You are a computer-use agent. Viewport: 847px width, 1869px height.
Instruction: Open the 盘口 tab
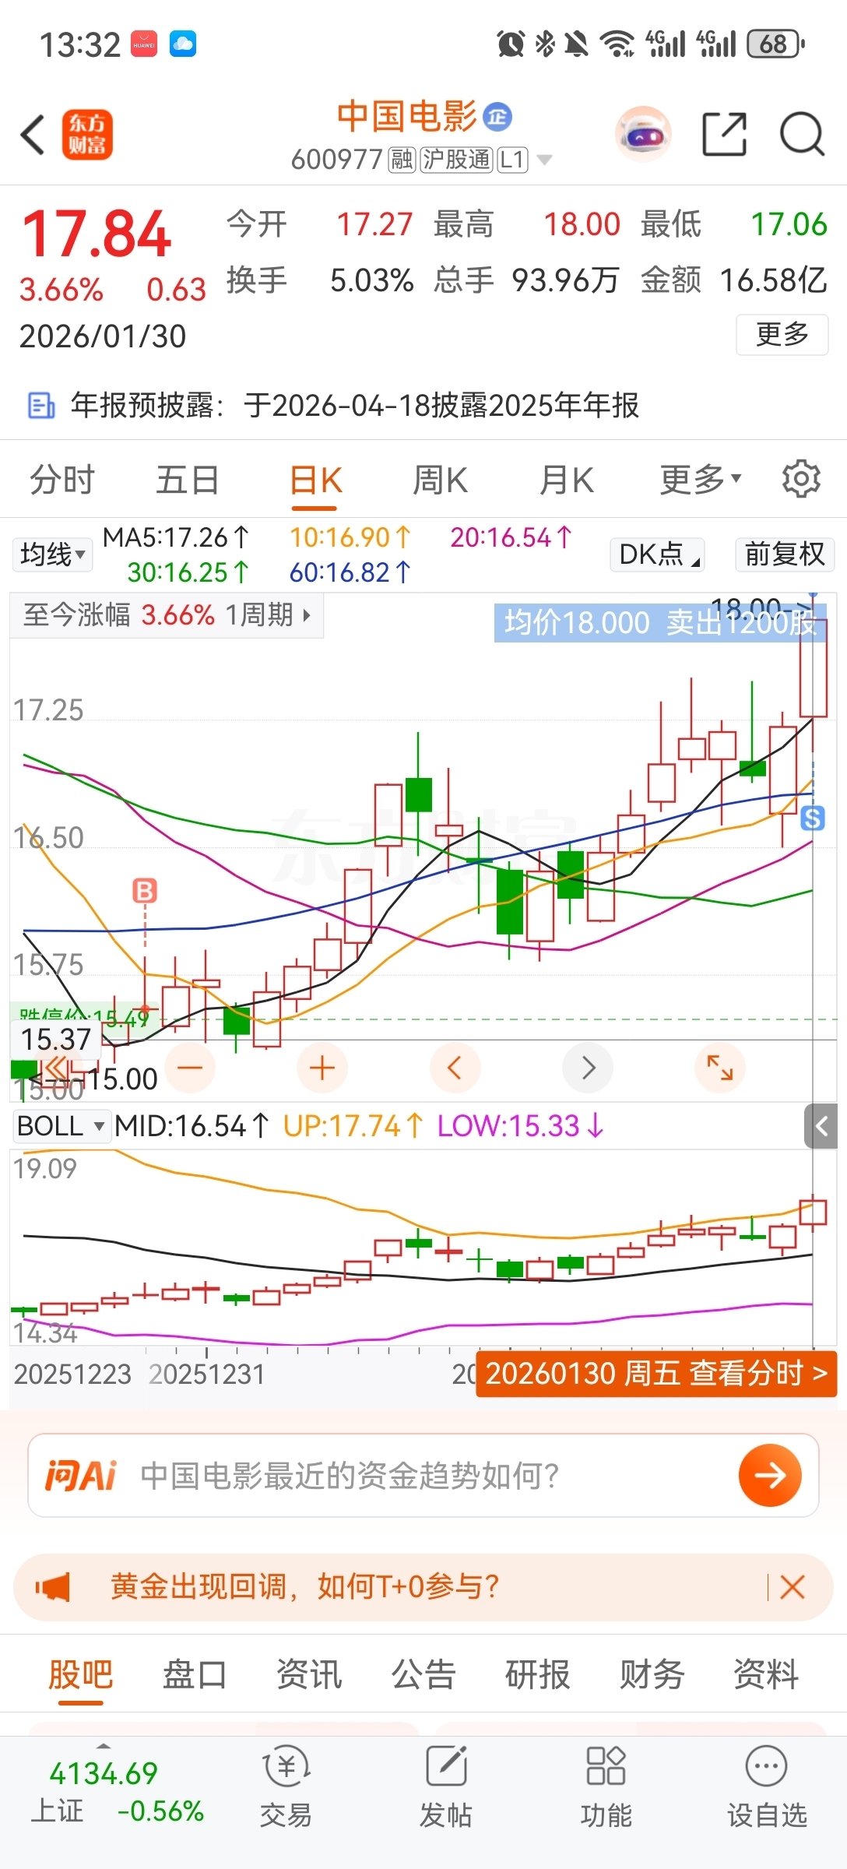tap(195, 1674)
